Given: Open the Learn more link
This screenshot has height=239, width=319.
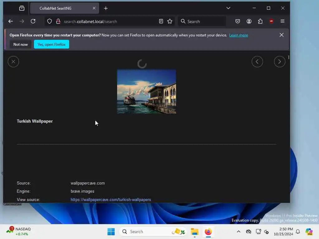Looking at the screenshot, I should 238,35.
